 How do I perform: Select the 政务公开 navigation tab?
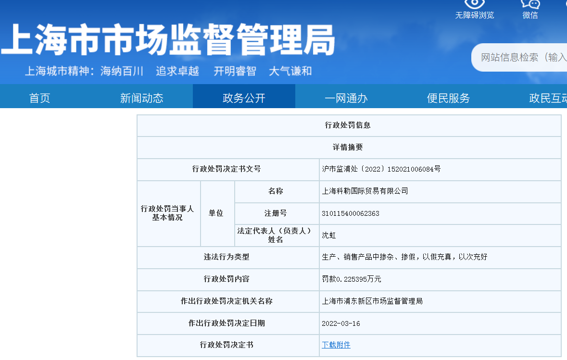[x=244, y=98]
